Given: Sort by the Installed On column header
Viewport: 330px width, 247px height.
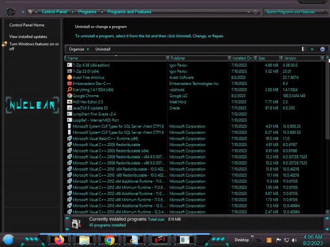Looking at the screenshot, I should (242, 58).
